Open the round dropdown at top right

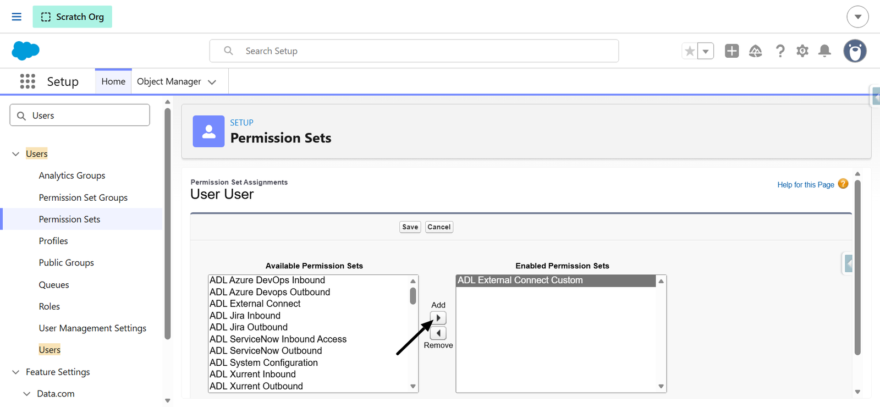857,16
